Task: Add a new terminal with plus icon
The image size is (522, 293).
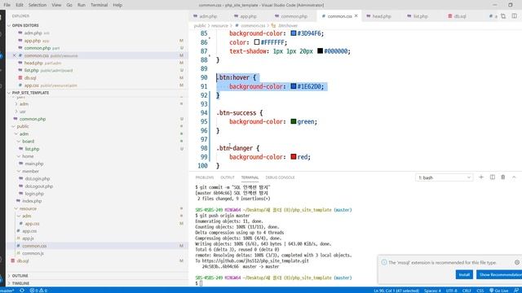Action: (x=481, y=177)
